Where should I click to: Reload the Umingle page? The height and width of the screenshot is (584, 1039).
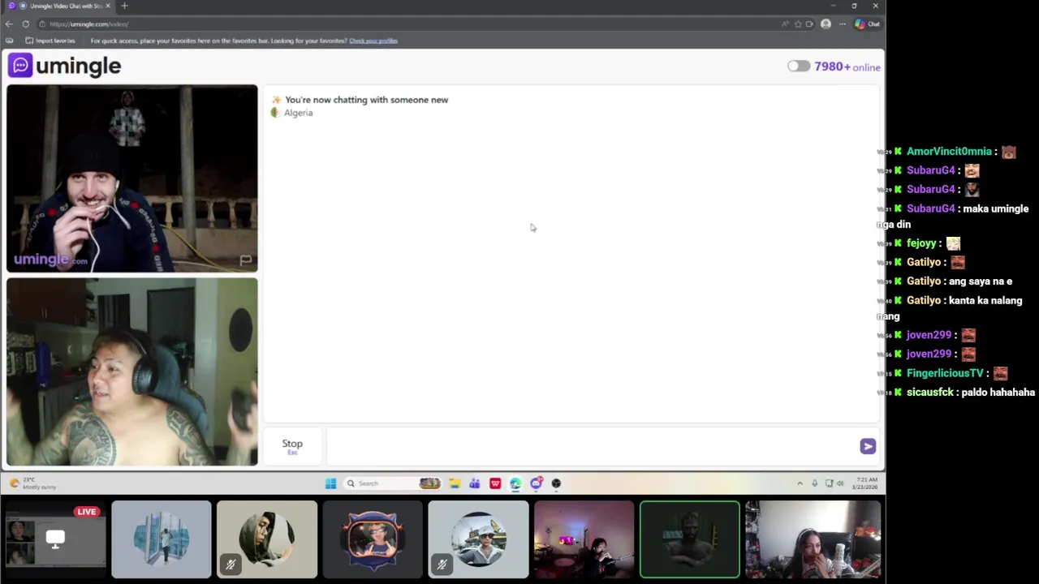click(26, 24)
